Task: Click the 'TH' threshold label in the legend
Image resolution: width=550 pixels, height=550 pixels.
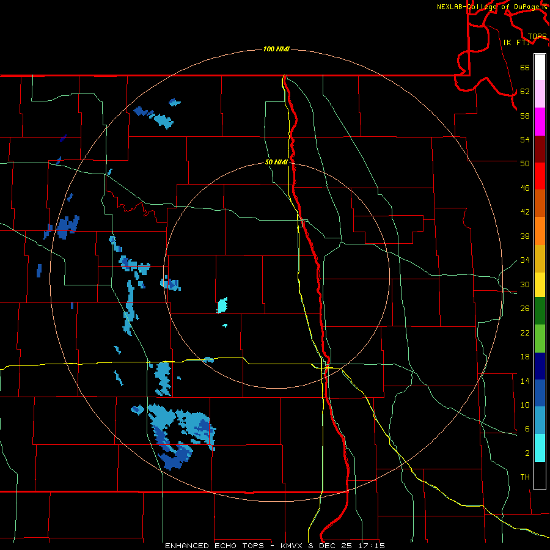Action: coord(525,477)
